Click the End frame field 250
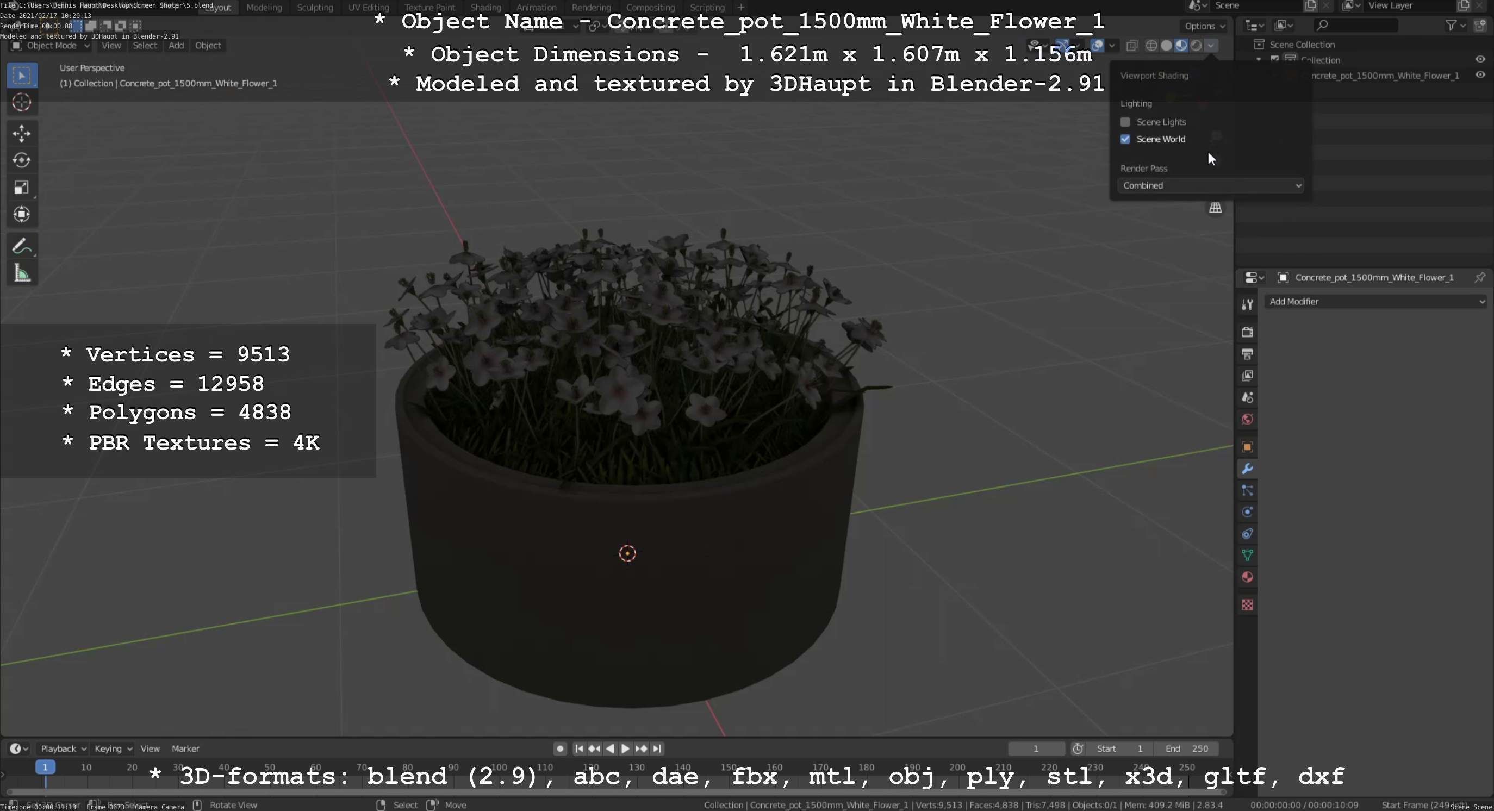 (x=1186, y=748)
